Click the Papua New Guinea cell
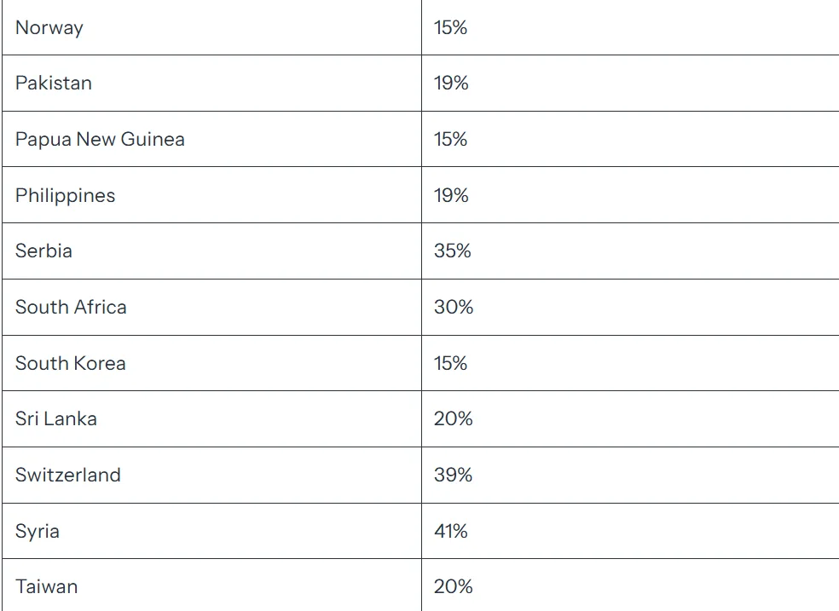 point(100,139)
